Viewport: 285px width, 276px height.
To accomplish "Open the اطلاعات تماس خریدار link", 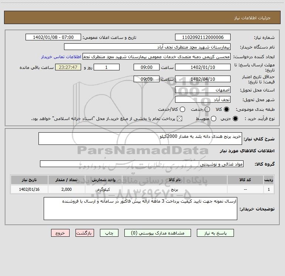I will 61,57.
